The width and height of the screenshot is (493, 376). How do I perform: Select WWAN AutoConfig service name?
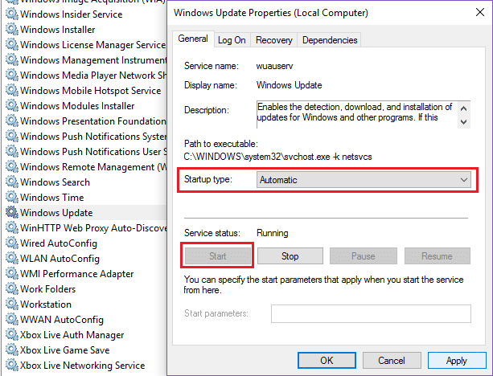point(62,320)
